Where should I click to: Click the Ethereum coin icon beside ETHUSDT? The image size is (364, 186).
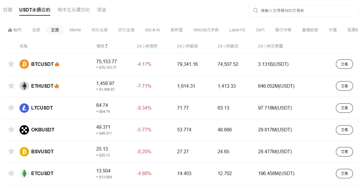point(24,86)
